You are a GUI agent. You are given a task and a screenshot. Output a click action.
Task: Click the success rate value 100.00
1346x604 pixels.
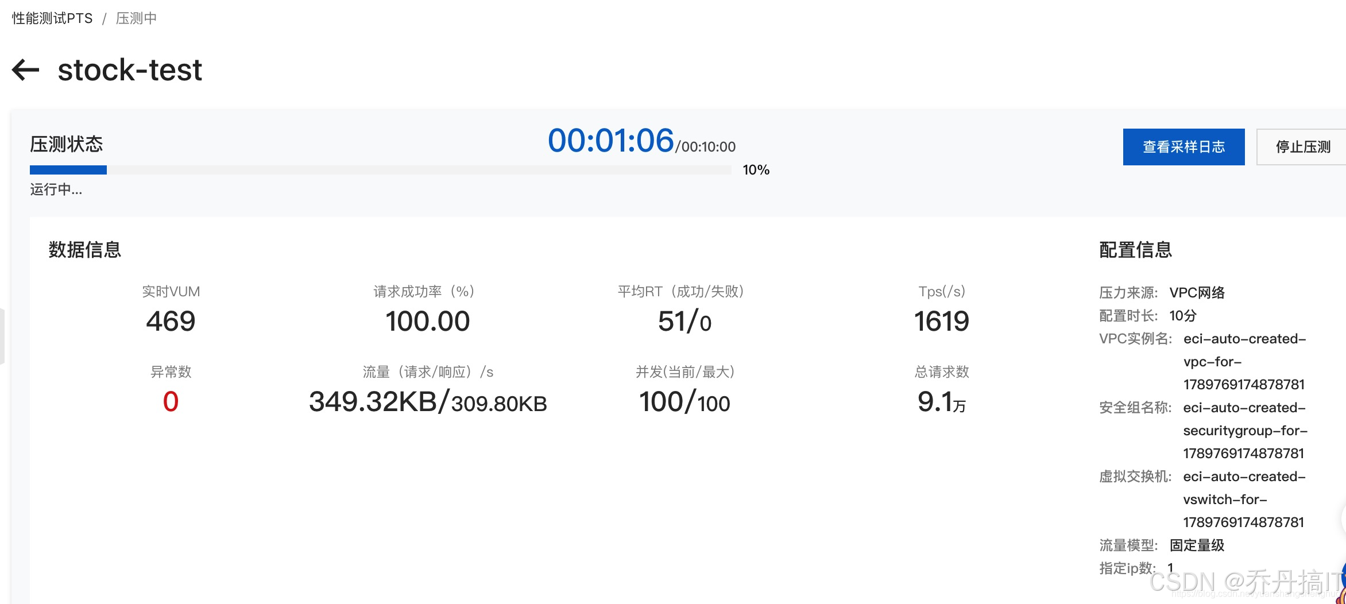(x=428, y=321)
